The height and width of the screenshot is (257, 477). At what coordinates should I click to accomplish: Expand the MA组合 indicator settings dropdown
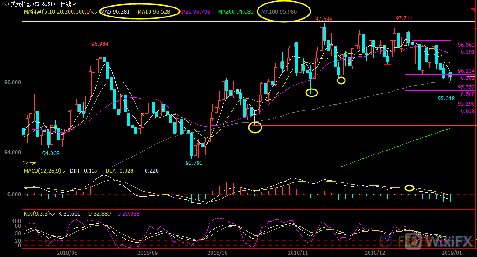click(x=95, y=12)
